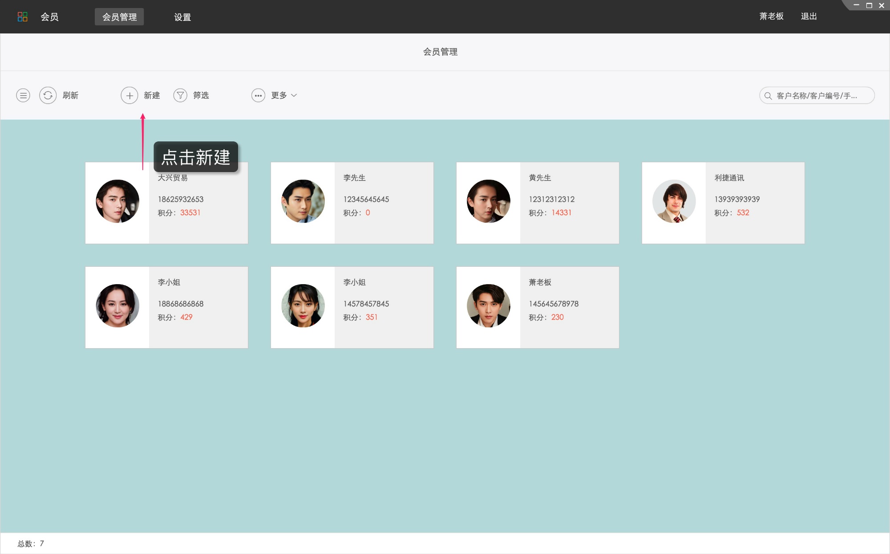
Task: Click the 李先生 member card name
Action: (354, 178)
